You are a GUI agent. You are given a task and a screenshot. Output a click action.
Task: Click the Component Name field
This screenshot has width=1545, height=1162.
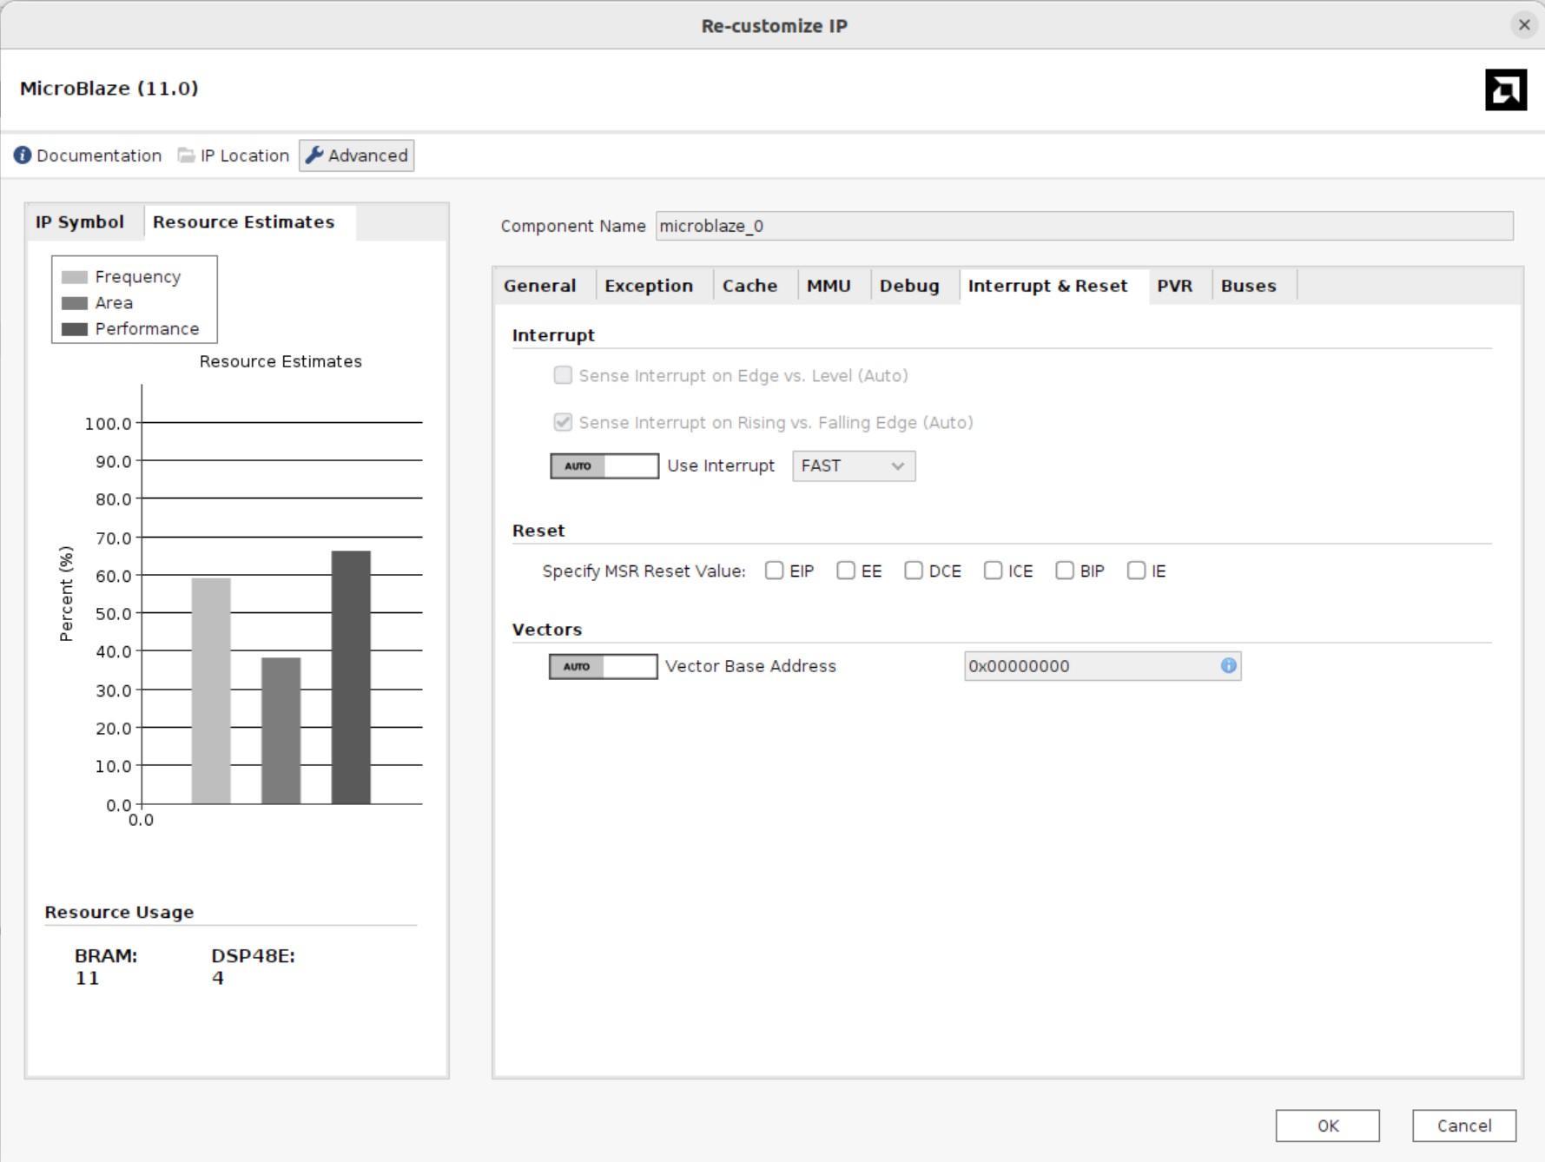(x=1084, y=226)
